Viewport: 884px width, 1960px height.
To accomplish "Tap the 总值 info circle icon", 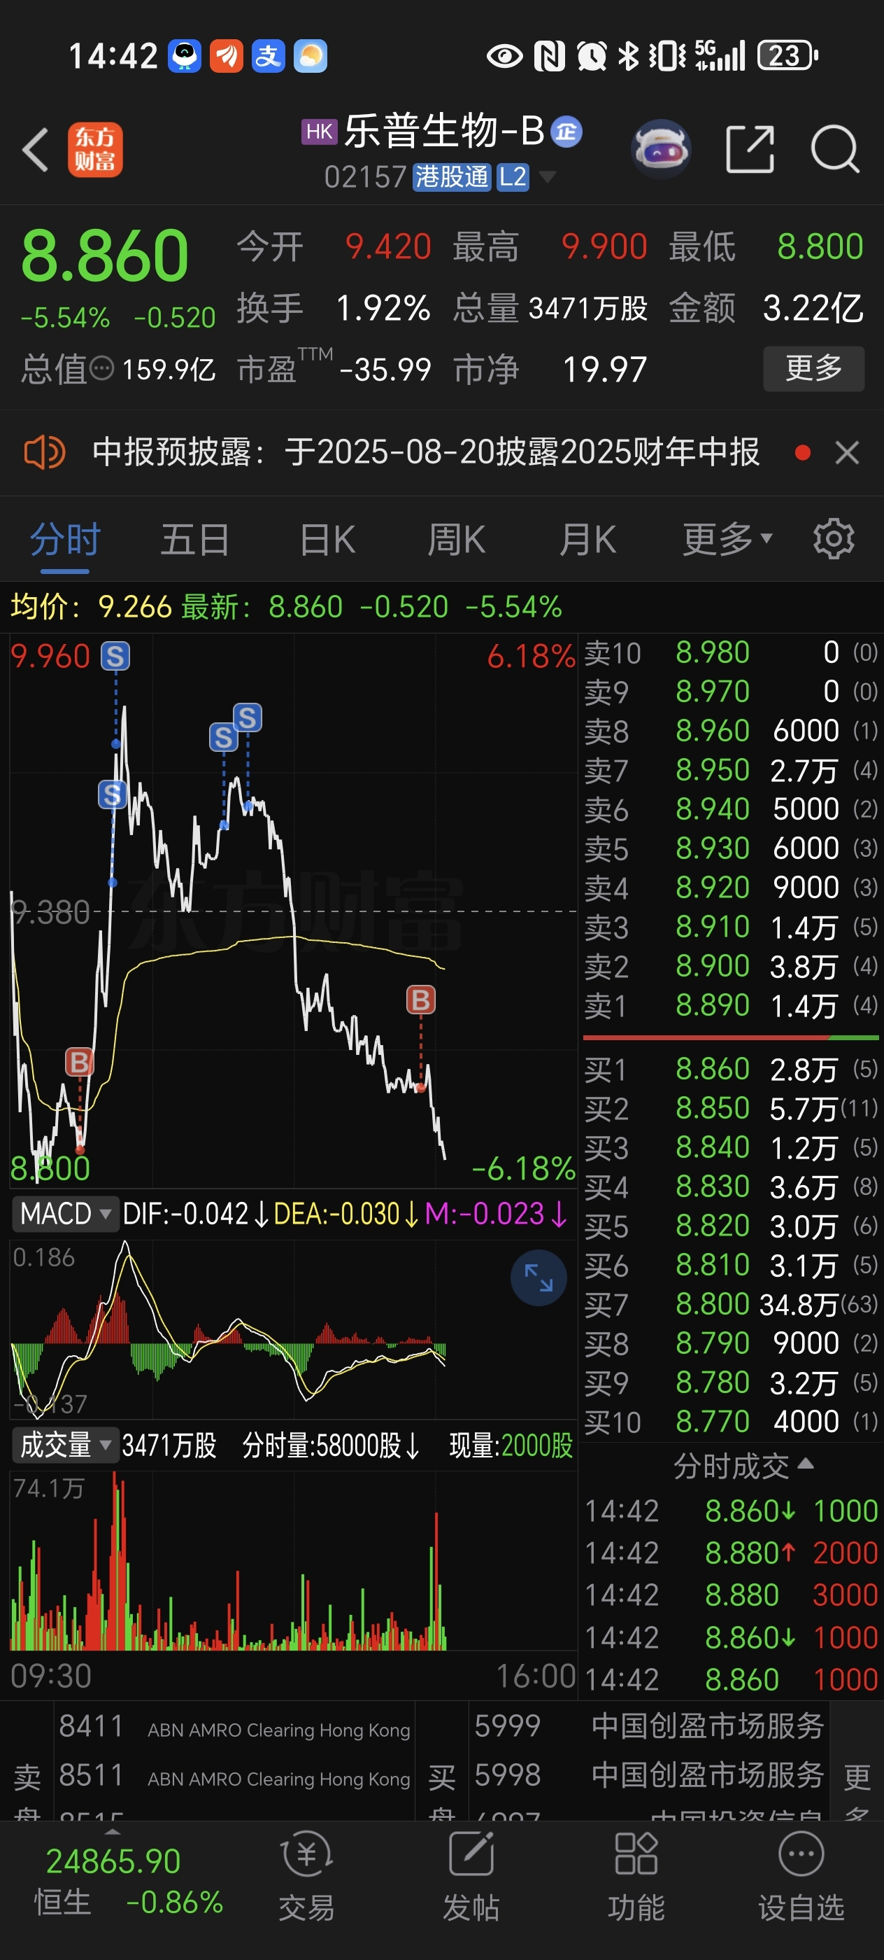I will pyautogui.click(x=102, y=369).
